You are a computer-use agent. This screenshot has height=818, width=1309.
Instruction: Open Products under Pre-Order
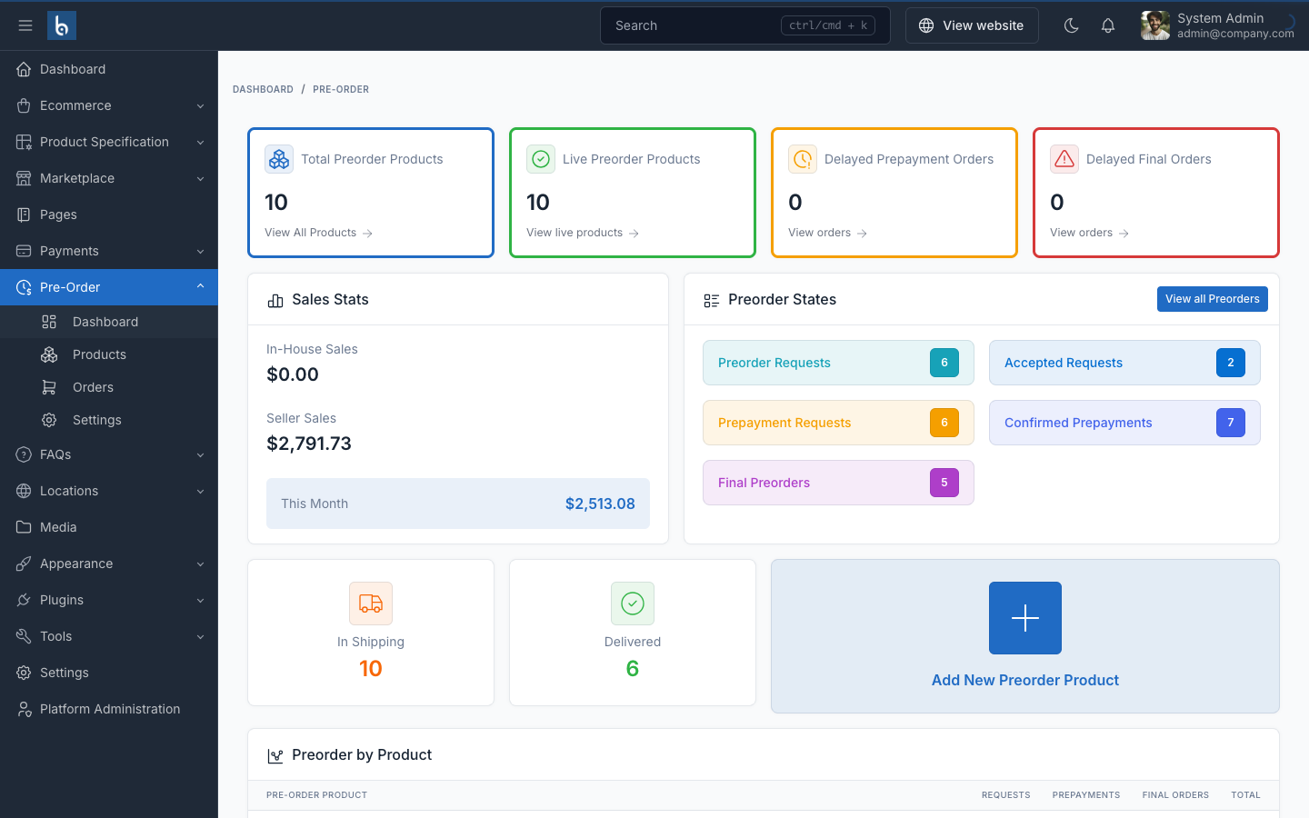coord(99,354)
